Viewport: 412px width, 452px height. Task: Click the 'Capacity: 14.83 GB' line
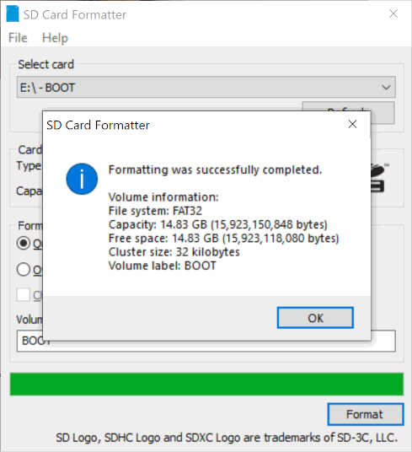(x=218, y=224)
